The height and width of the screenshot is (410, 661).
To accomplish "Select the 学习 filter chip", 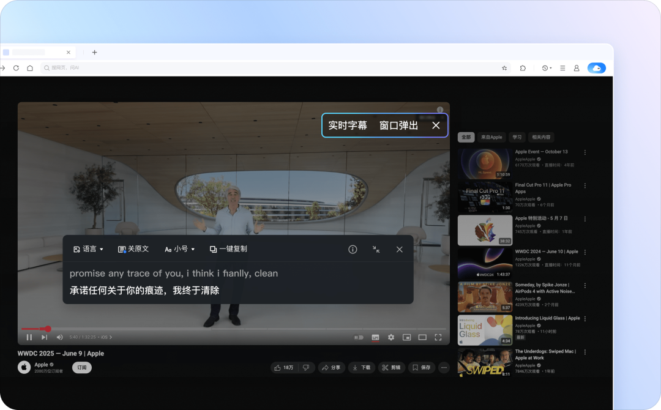I will click(517, 137).
